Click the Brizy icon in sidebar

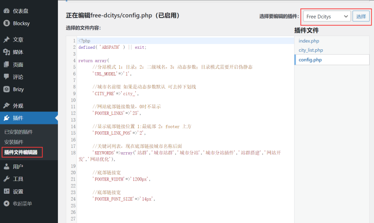(x=6, y=89)
